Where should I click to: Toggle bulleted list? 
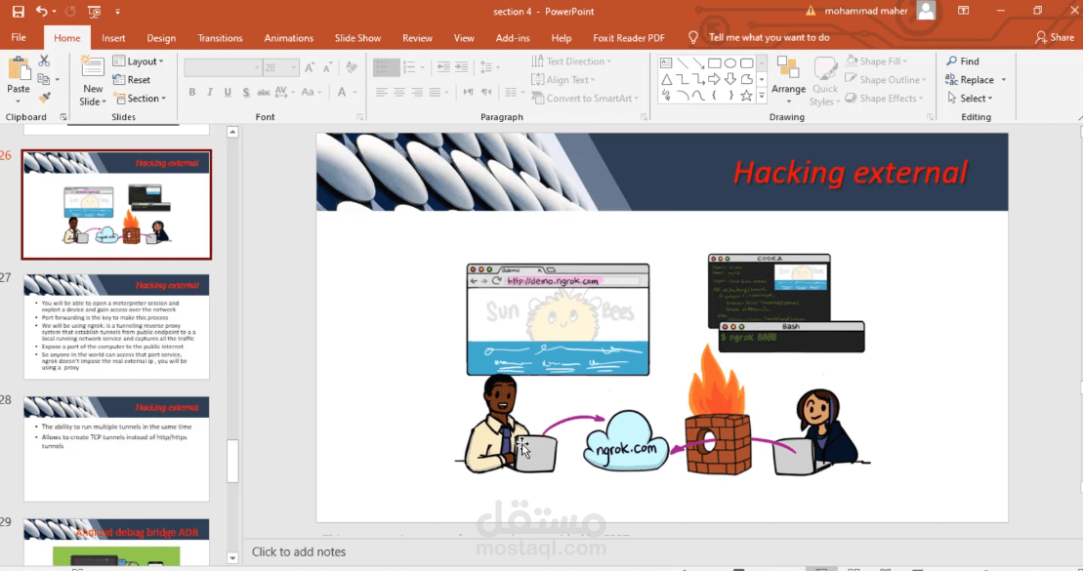point(383,67)
